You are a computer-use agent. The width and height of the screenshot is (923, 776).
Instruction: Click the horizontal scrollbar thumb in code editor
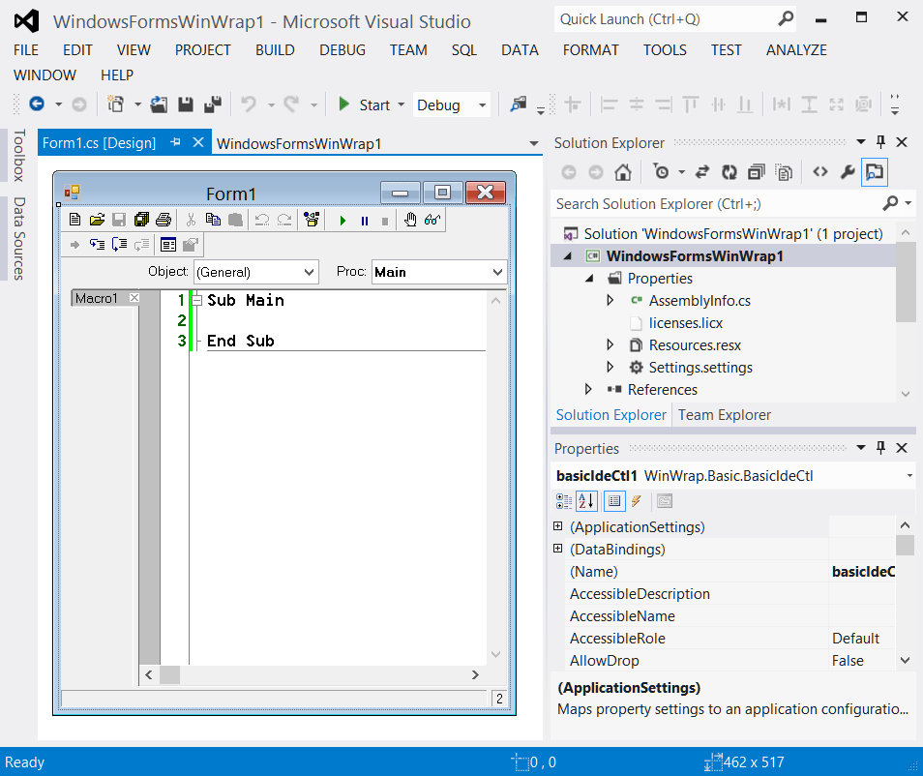(169, 674)
